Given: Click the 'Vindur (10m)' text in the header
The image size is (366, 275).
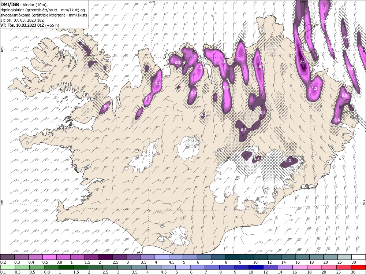Looking at the screenshot, I should coord(35,5).
